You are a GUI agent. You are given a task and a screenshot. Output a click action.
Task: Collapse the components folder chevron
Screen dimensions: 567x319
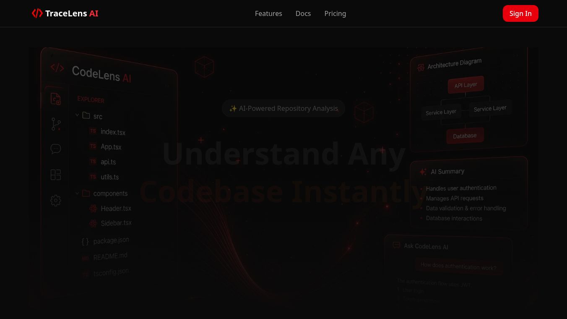coord(77,193)
